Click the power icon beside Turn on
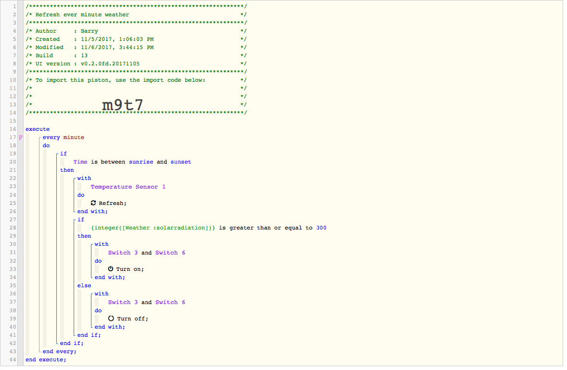Image resolution: width=567 pixels, height=370 pixels. pyautogui.click(x=111, y=269)
